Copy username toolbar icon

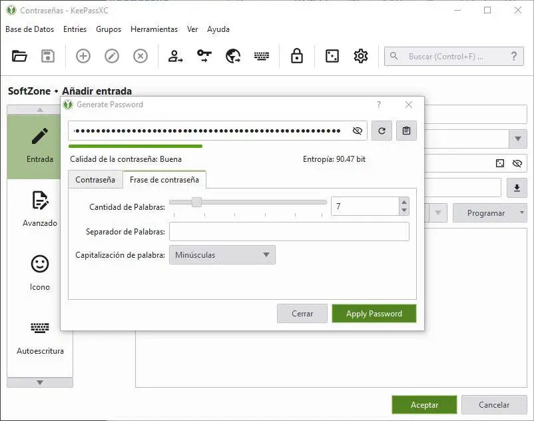click(175, 56)
